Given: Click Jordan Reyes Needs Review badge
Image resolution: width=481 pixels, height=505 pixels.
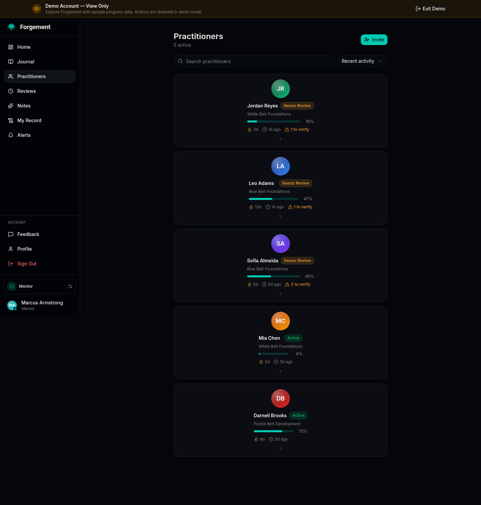Looking at the screenshot, I should point(297,106).
